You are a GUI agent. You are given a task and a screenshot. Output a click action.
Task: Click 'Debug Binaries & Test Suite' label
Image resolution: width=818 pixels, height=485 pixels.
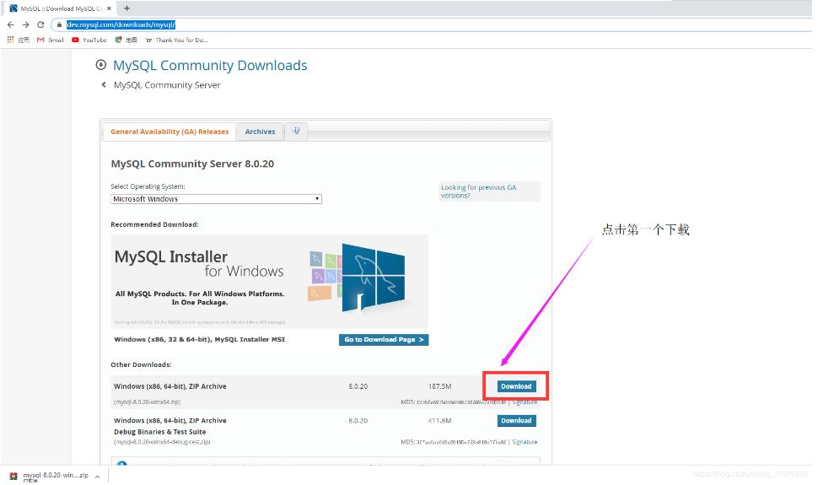pos(159,432)
